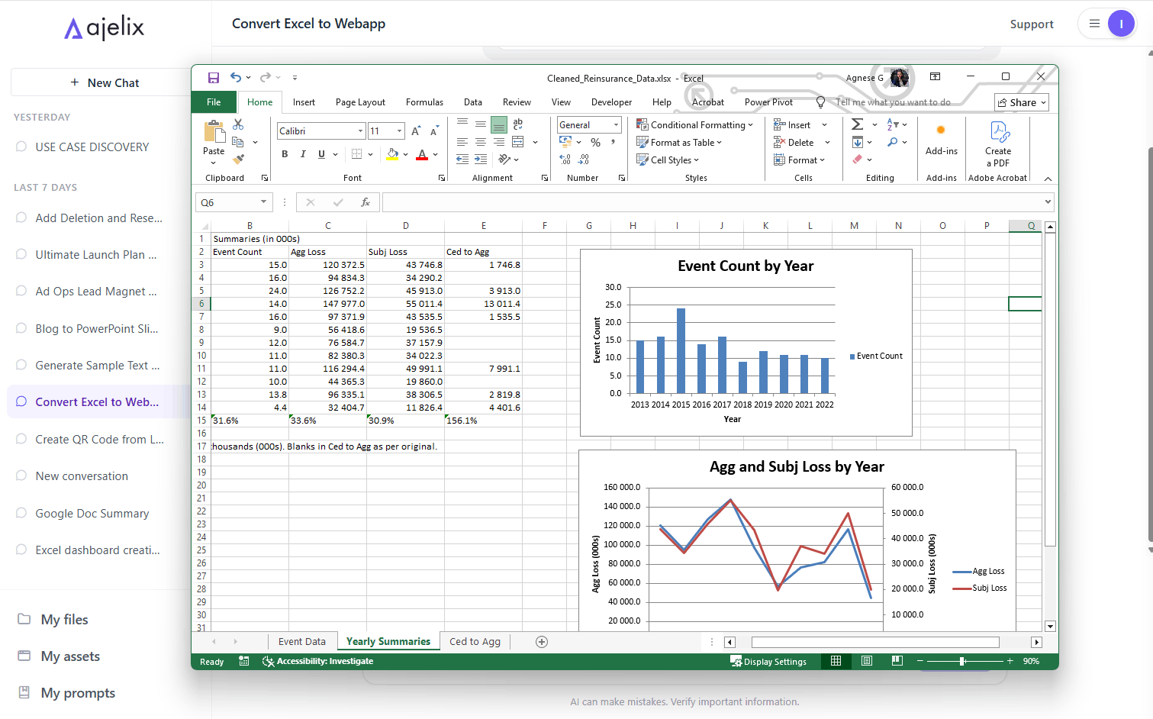Viewport: 1153px width, 719px height.
Task: Expand the Cell Styles gallery
Action: tap(668, 160)
